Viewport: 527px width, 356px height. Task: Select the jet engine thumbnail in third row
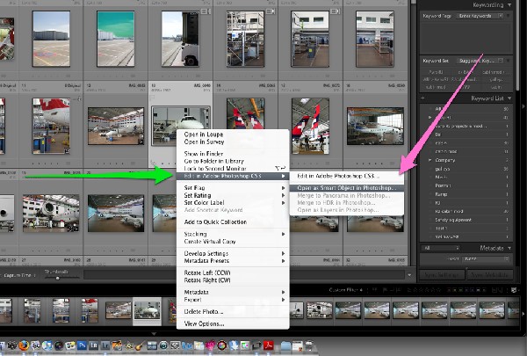pos(51,213)
